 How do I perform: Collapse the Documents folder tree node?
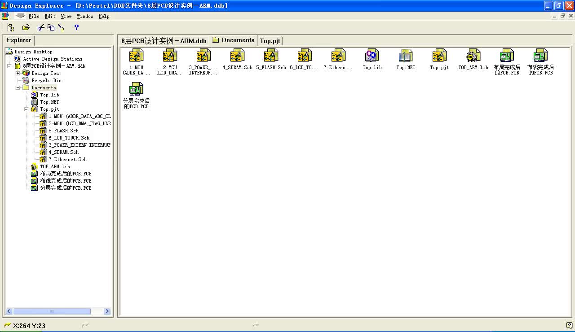point(18,87)
